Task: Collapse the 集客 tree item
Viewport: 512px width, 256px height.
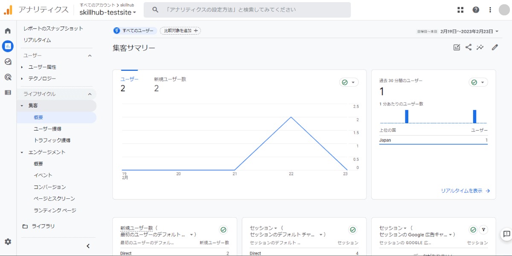Action: [x=22, y=105]
